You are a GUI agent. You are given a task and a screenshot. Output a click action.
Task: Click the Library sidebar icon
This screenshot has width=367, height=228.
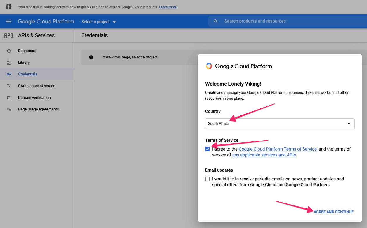[9, 63]
